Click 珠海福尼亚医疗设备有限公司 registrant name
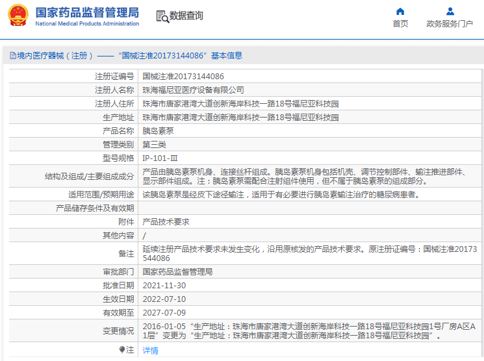 pyautogui.click(x=193, y=90)
